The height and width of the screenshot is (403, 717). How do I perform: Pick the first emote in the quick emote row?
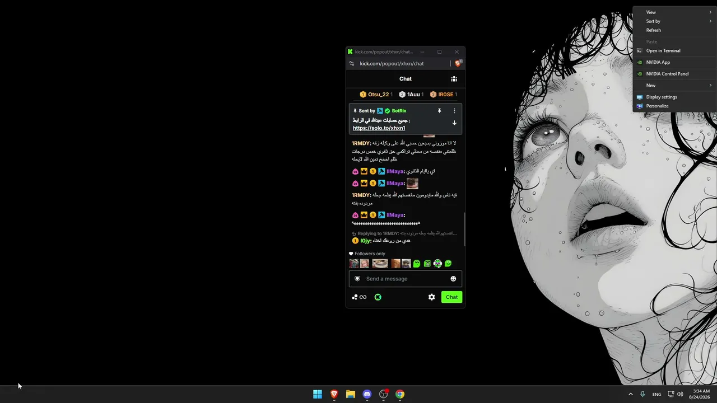[354, 264]
